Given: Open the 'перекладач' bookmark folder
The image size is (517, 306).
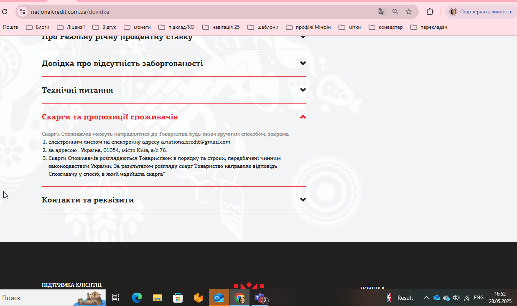Looking at the screenshot, I should pos(429,27).
